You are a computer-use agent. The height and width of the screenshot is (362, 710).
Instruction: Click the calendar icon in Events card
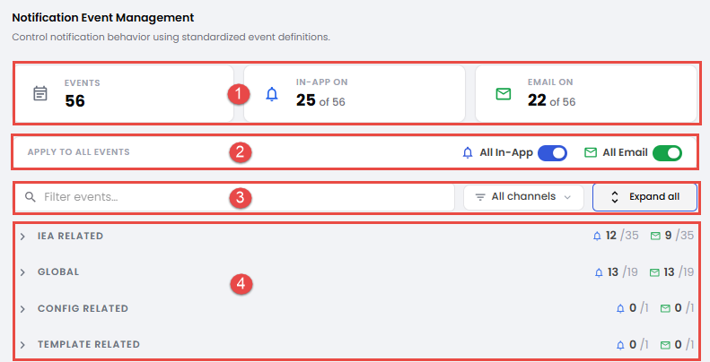click(x=40, y=93)
